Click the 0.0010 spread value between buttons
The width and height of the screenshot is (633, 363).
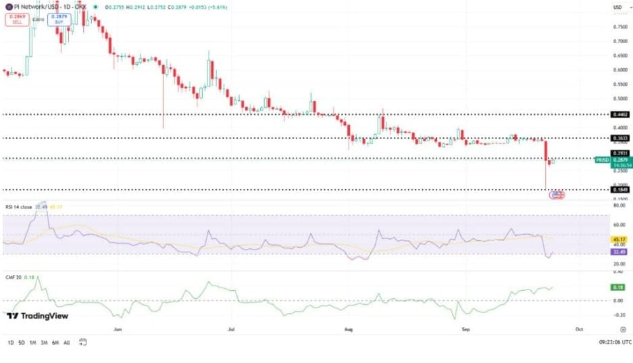pyautogui.click(x=39, y=20)
